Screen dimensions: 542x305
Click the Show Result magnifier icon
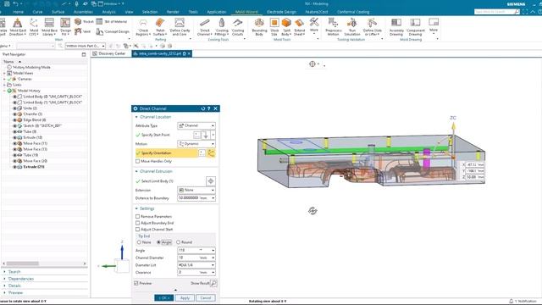pos(213,283)
